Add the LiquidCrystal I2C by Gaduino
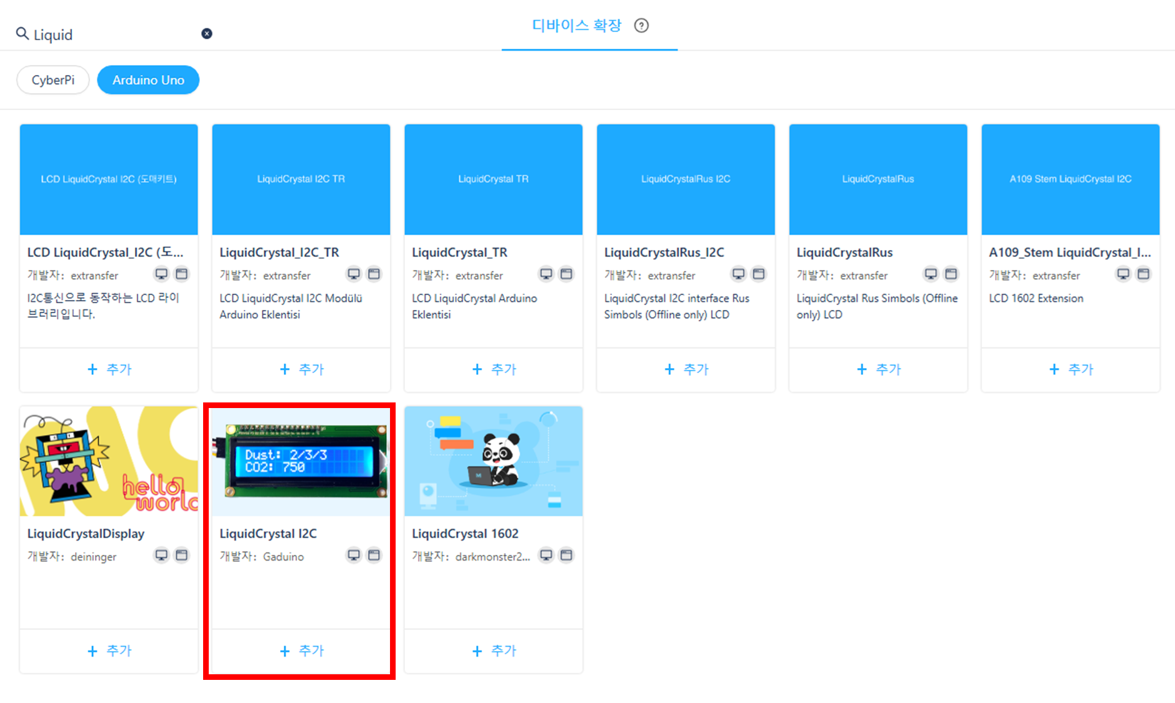1175x703 pixels. 301,651
